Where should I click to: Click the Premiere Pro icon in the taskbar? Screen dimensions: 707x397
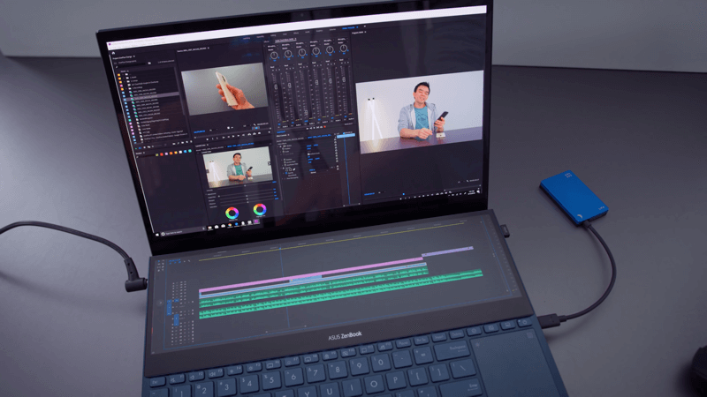(x=256, y=222)
